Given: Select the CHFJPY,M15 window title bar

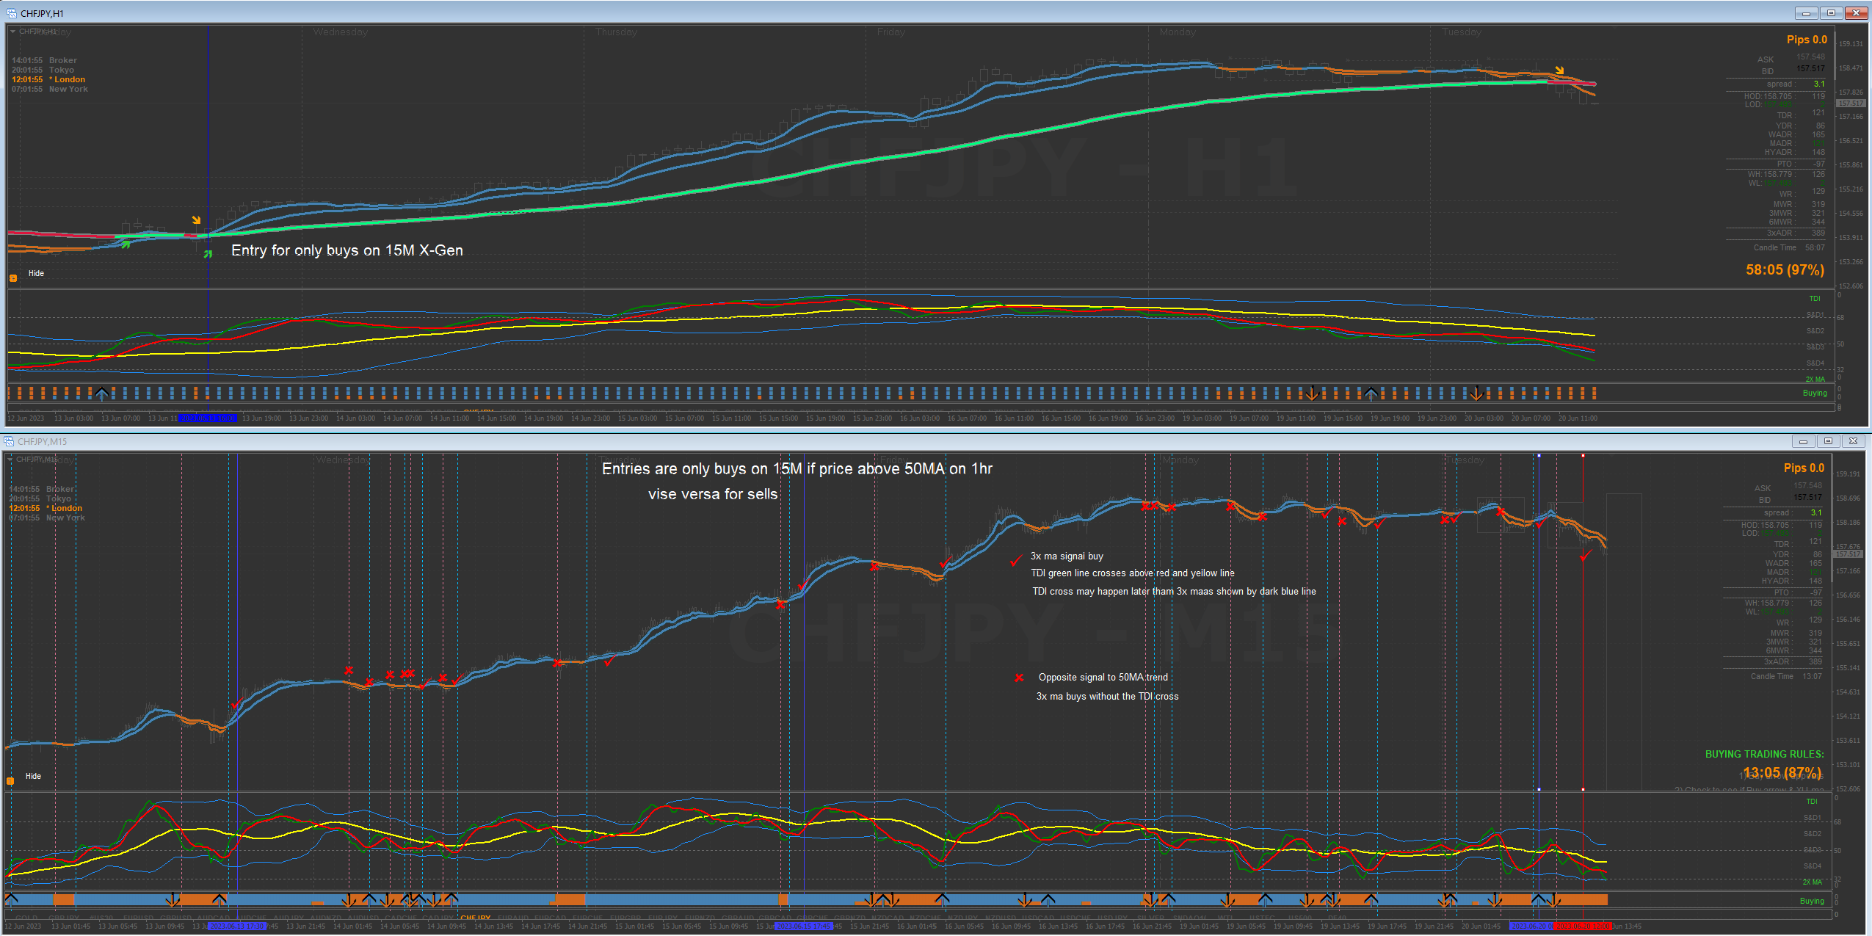Looking at the screenshot, I should point(881,441).
